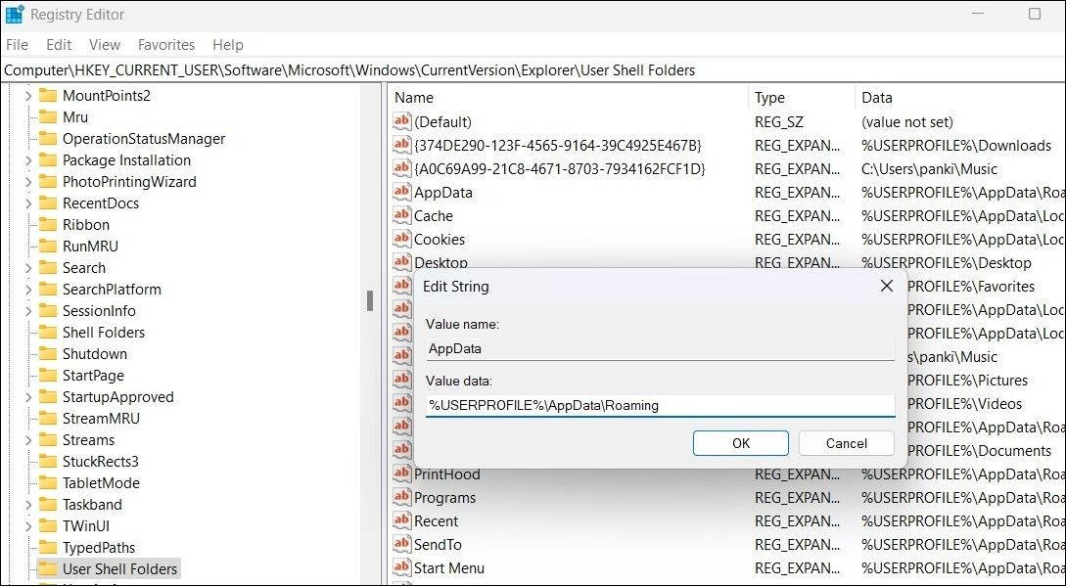Select the TabletMode folder icon
1066x586 pixels.
click(x=48, y=483)
